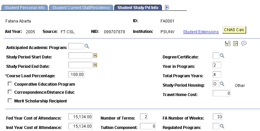Look up Study Period Housing options

click(x=222, y=84)
